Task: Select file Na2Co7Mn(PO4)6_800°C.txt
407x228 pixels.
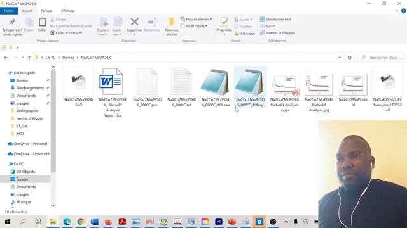Action: [x=181, y=87]
